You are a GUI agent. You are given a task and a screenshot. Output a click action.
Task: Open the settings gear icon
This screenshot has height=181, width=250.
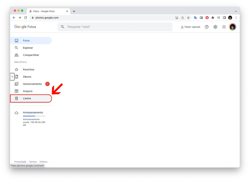click(x=215, y=27)
